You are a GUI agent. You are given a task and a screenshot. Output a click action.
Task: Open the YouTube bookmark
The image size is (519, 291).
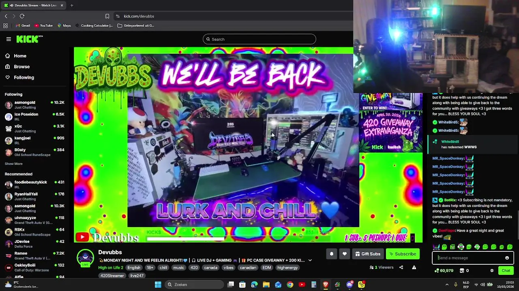point(43,25)
